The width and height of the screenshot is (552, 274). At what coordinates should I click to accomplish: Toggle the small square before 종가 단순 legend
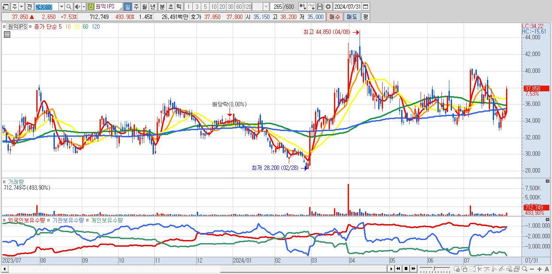(x=31, y=26)
